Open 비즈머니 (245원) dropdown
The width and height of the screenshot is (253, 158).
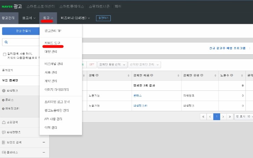coord(75,18)
